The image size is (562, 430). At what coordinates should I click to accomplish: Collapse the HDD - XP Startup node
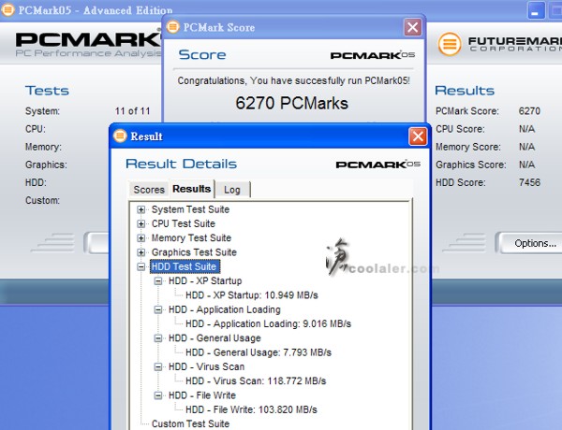pyautogui.click(x=158, y=281)
